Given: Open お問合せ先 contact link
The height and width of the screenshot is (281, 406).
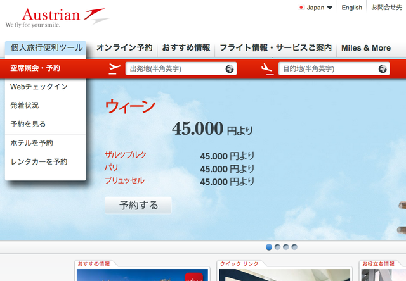Looking at the screenshot, I should tap(386, 8).
